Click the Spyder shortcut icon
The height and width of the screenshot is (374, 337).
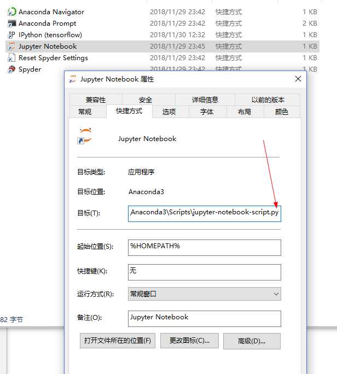pos(11,69)
